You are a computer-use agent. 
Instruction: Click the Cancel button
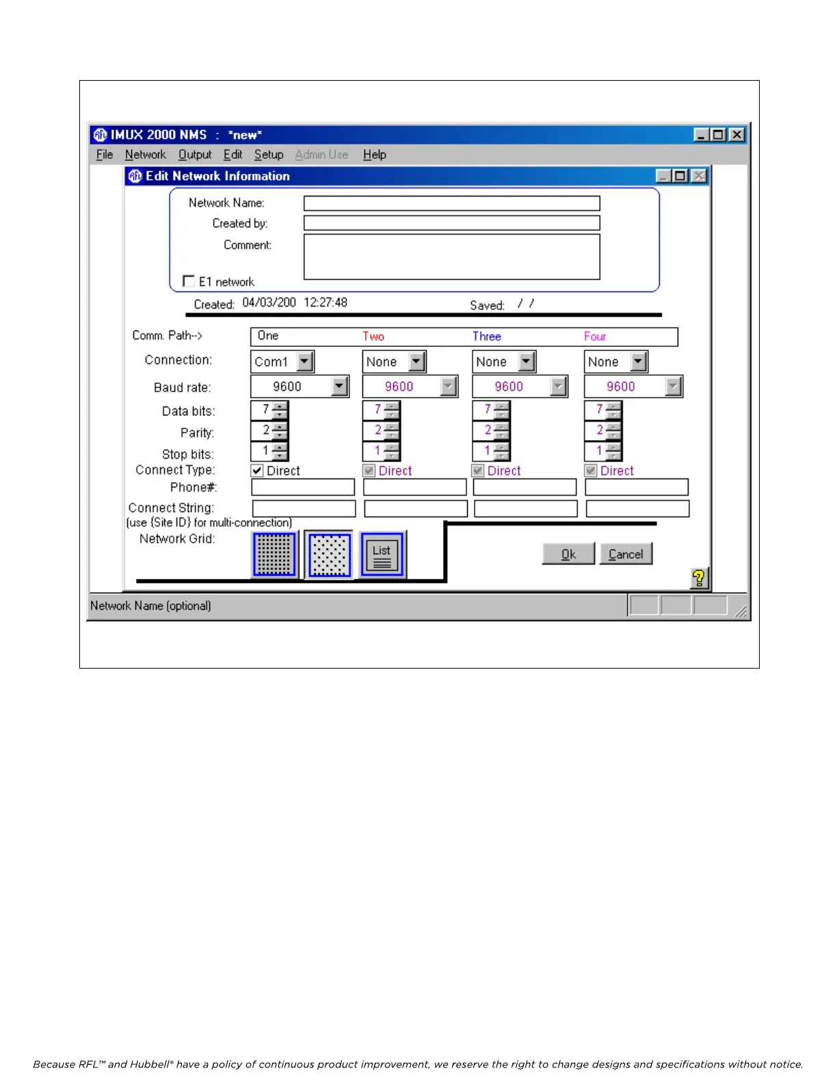tap(626, 554)
